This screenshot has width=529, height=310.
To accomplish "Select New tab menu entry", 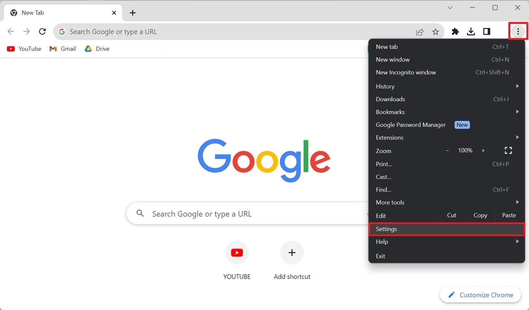I will click(446, 47).
